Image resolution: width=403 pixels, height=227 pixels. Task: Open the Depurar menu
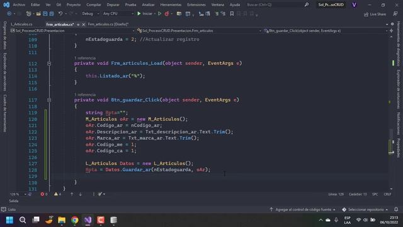[113, 4]
